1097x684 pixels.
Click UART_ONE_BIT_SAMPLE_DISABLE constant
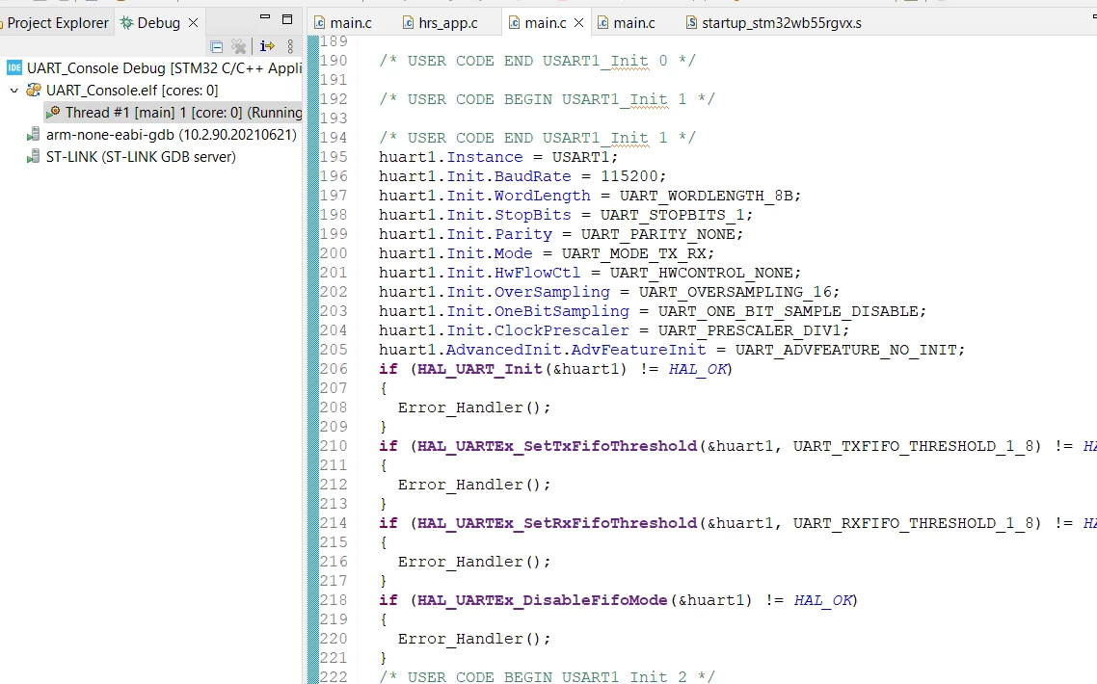(787, 311)
